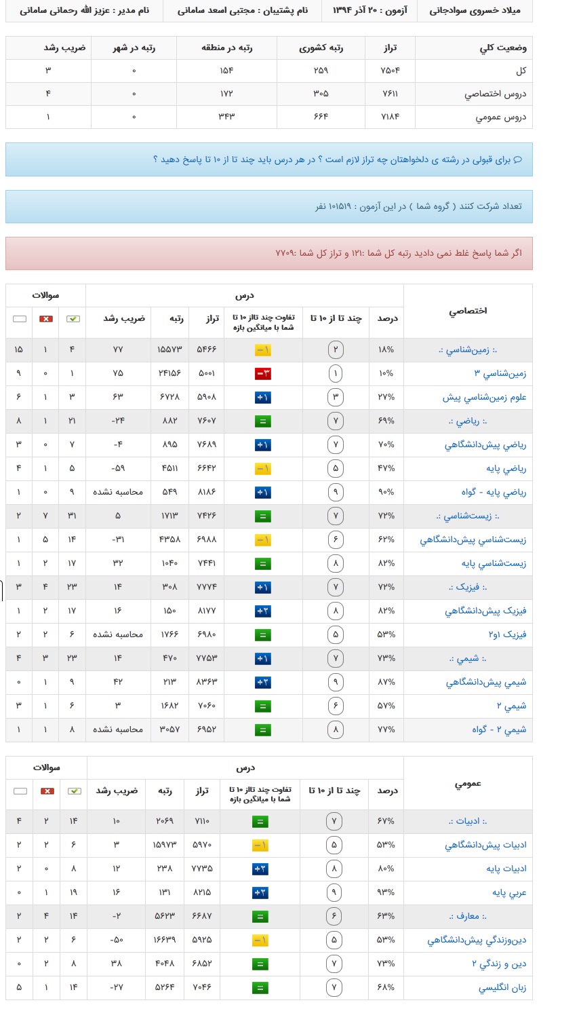Viewport: 581px width, 1028px height.
Task: Open the دين‌وزندگي پيش‌دانشگاهي link
Action: [477, 940]
